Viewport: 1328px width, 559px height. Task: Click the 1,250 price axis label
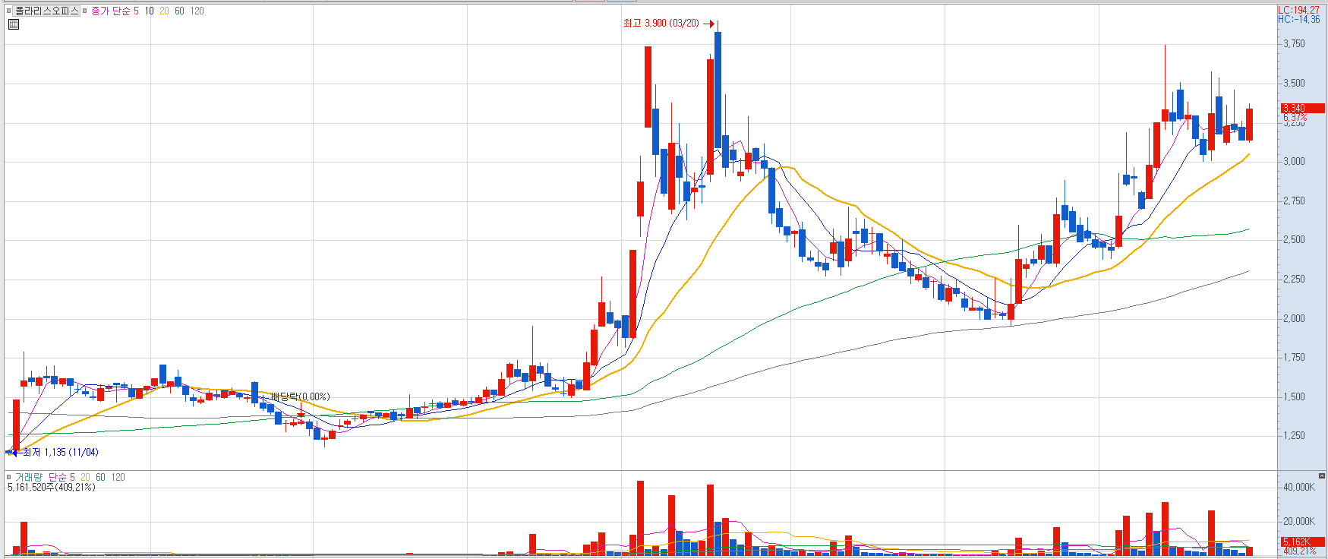(x=1294, y=436)
